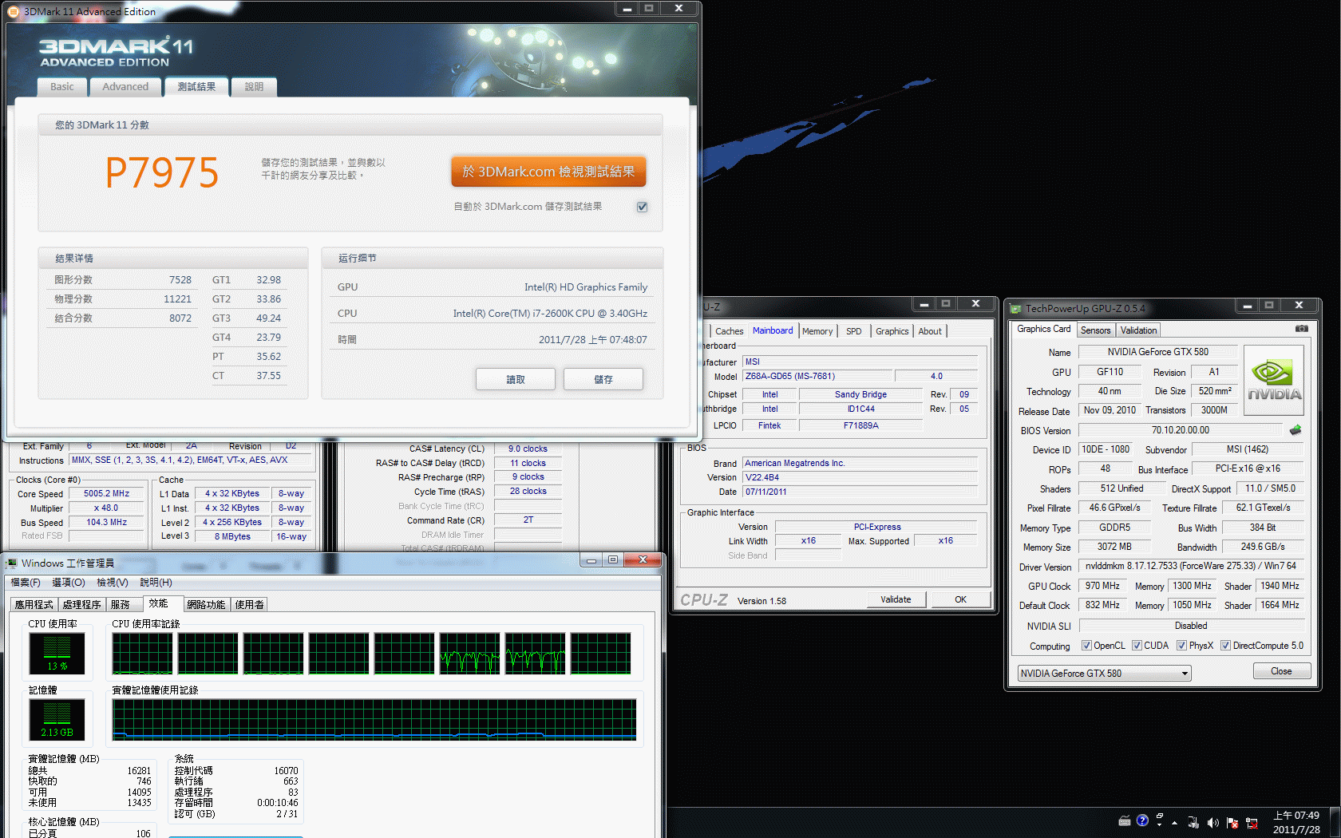Image resolution: width=1341 pixels, height=838 pixels.
Task: Open the Memory tab in CPU-Z
Action: coord(817,331)
